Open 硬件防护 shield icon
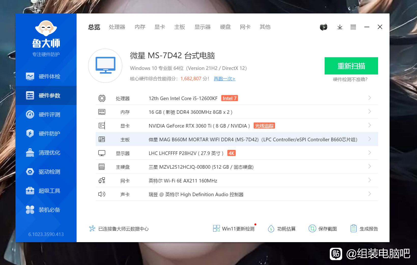The width and height of the screenshot is (417, 265). click(30, 133)
